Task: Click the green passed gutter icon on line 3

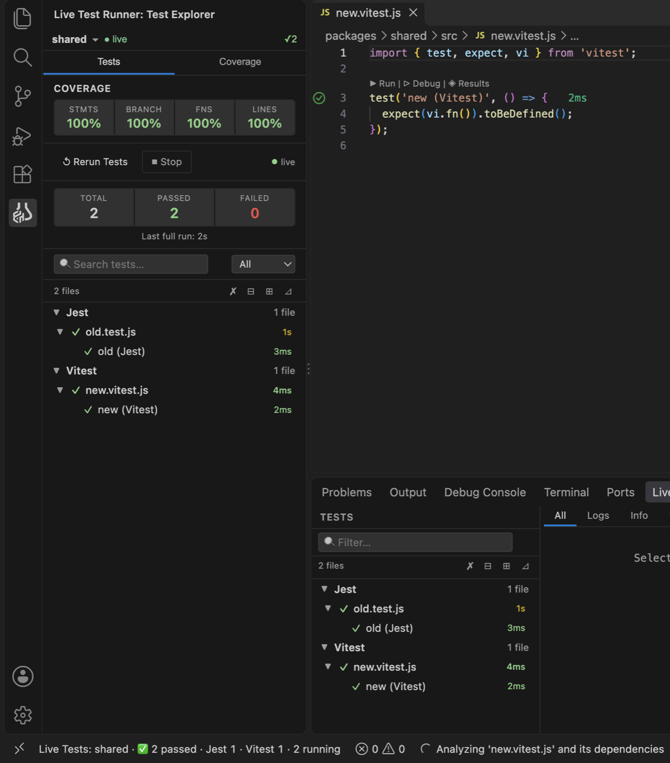Action: tap(319, 98)
